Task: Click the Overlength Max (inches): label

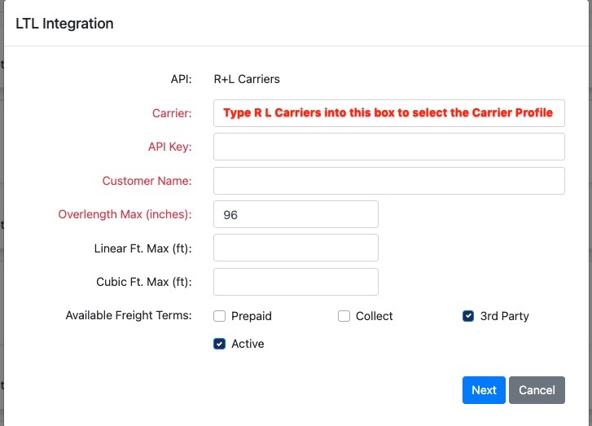Action: 125,214
